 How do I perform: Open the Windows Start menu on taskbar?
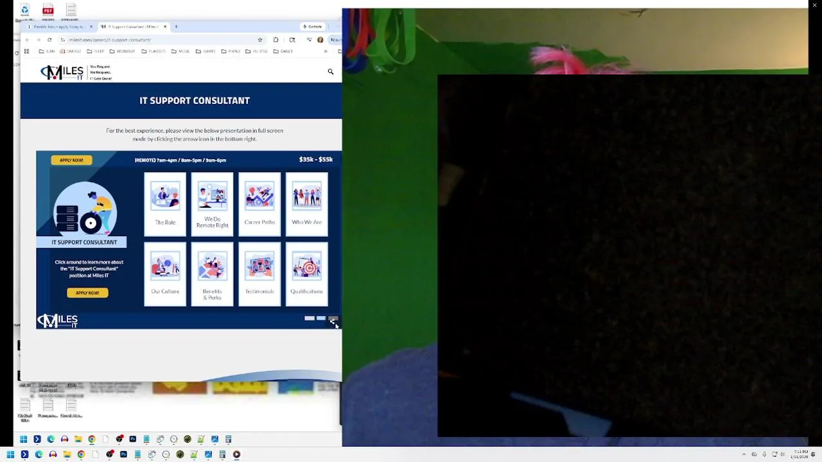10,454
